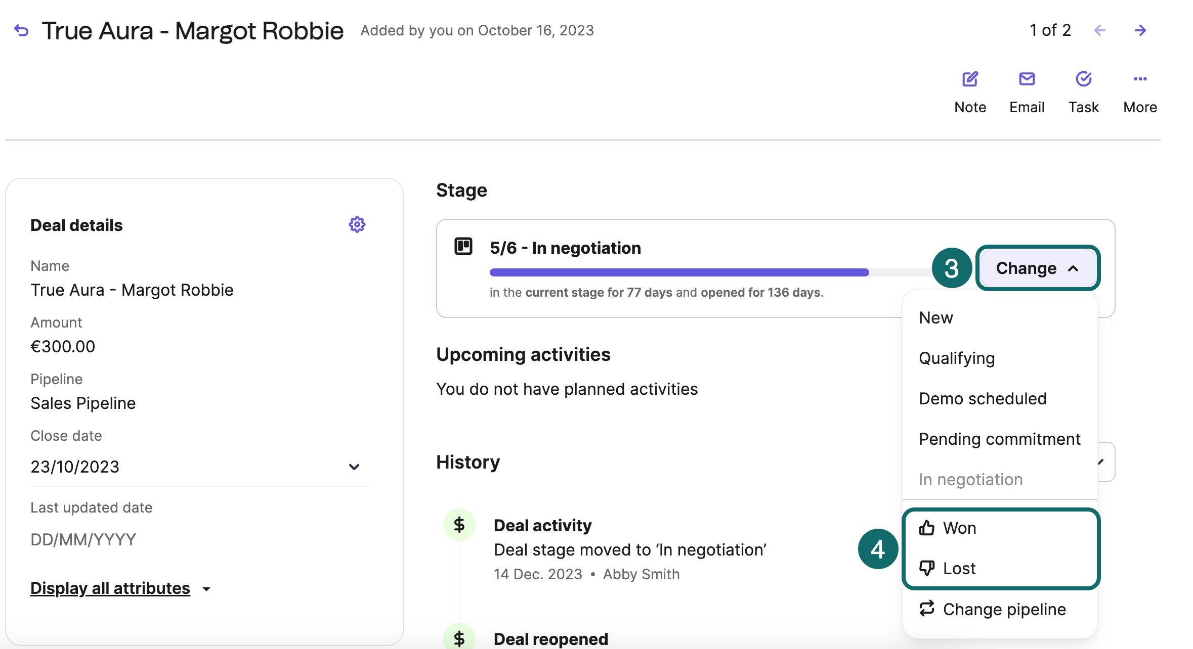Viewport: 1193px width, 649px height.
Task: Move deal to Demo scheduled stage
Action: 983,398
